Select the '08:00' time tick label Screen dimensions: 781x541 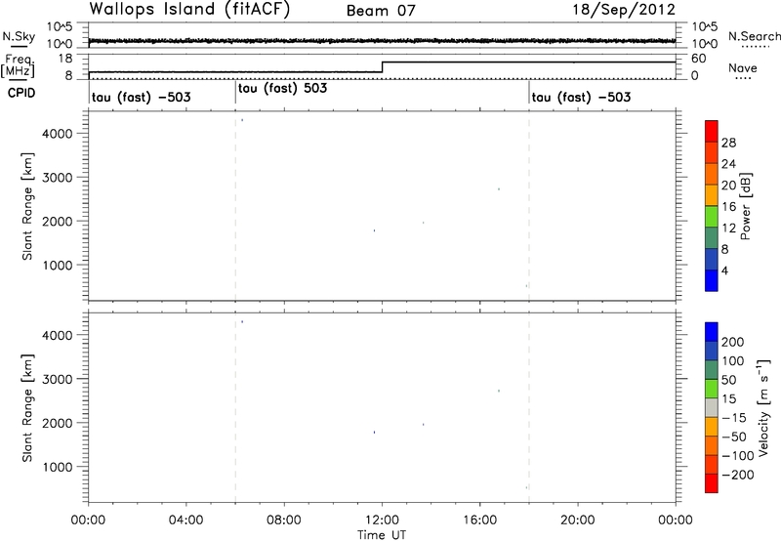click(x=284, y=520)
